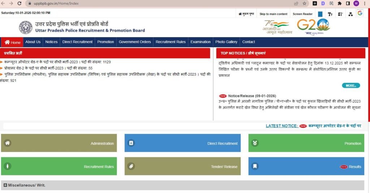Open the Results tile
The width and height of the screenshot is (370, 193).
coord(306,166)
